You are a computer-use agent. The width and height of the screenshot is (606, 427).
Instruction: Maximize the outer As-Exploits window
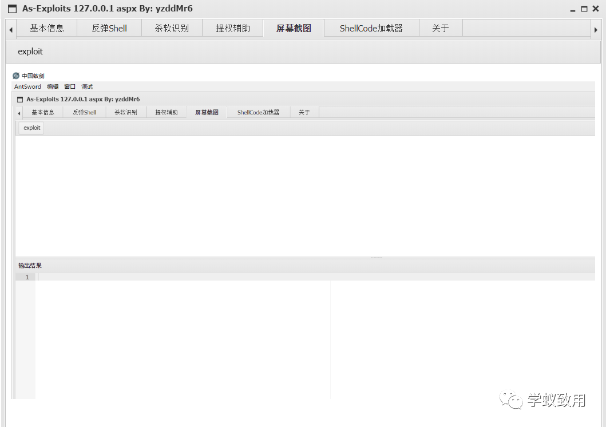[x=584, y=9]
